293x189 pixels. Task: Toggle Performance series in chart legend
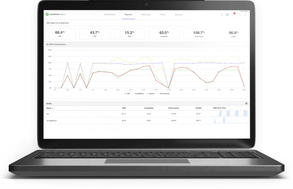(164, 94)
